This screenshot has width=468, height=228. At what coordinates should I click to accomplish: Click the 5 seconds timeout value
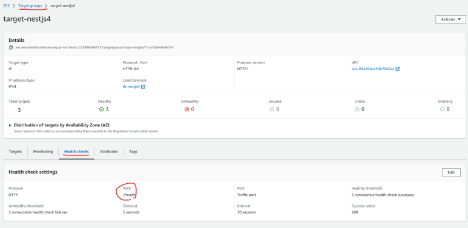(131, 212)
